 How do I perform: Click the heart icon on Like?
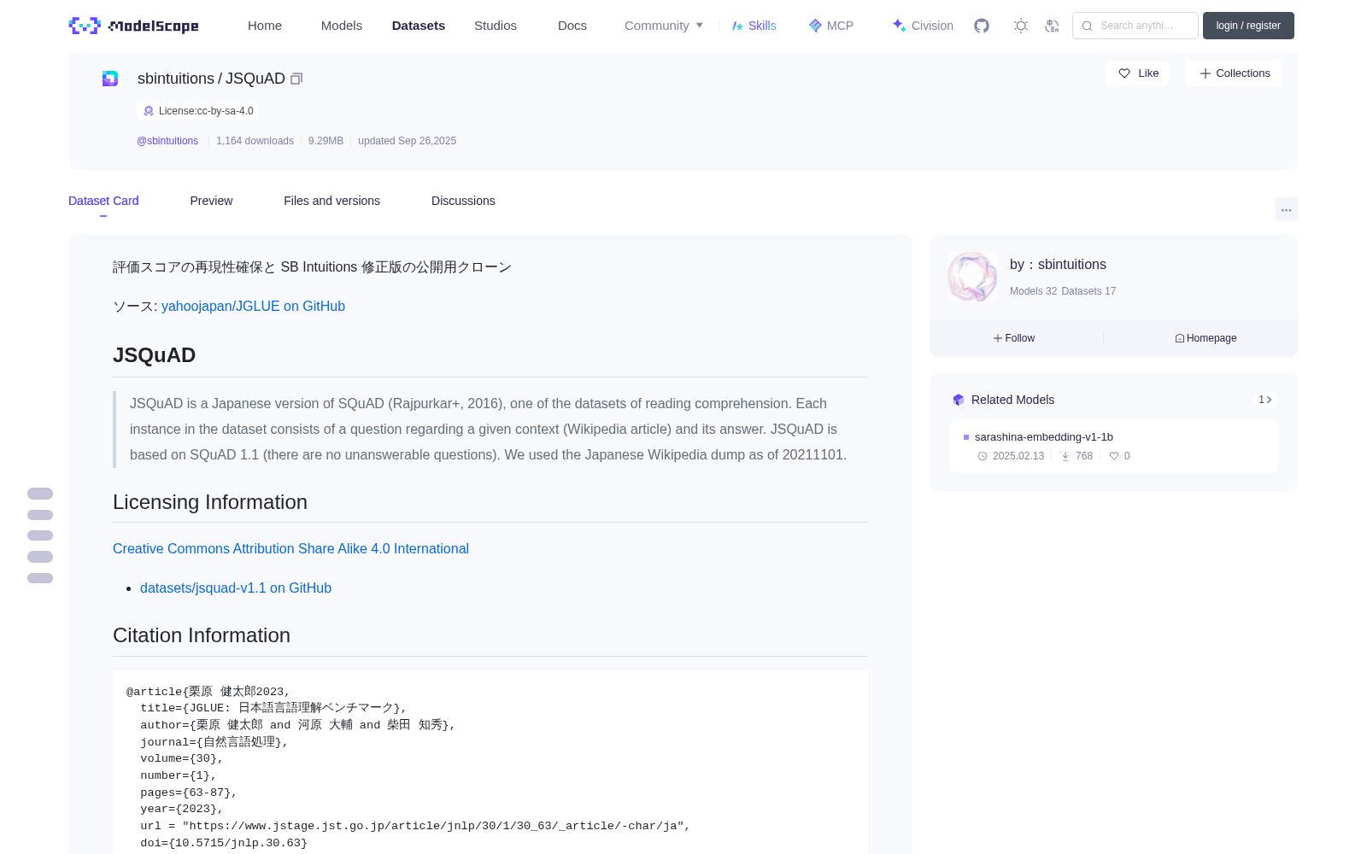1124,73
